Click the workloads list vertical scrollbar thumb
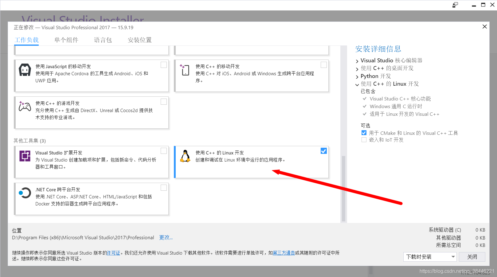 coord(343,189)
